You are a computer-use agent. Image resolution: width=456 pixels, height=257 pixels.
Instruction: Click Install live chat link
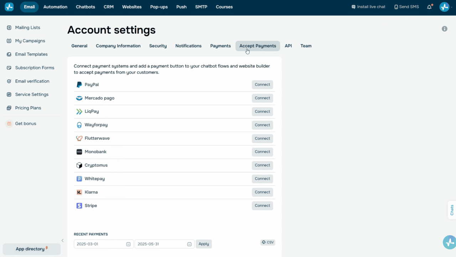coord(368,7)
